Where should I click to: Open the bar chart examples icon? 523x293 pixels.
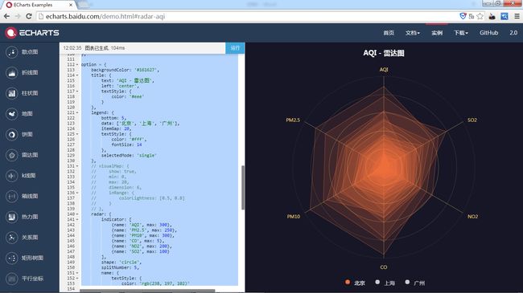(x=12, y=94)
